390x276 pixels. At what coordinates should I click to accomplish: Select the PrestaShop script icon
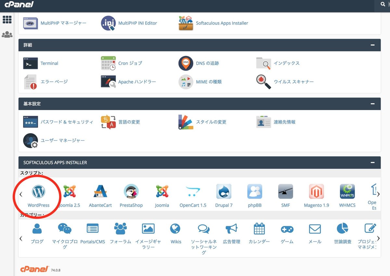(131, 192)
